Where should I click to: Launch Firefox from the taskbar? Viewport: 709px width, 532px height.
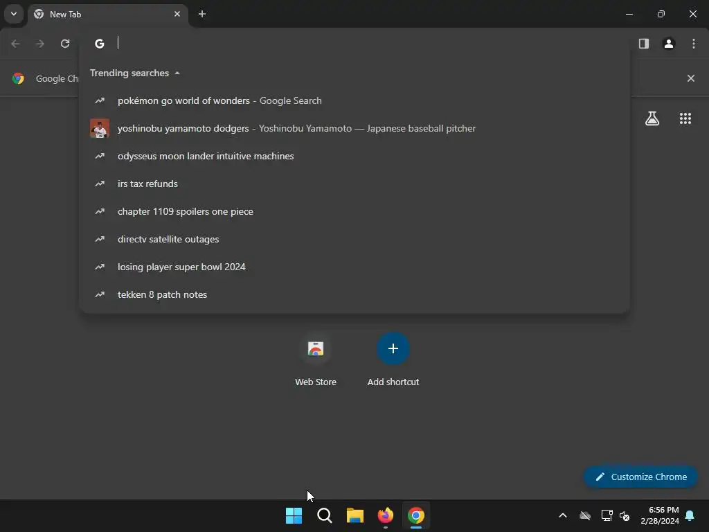(x=385, y=515)
